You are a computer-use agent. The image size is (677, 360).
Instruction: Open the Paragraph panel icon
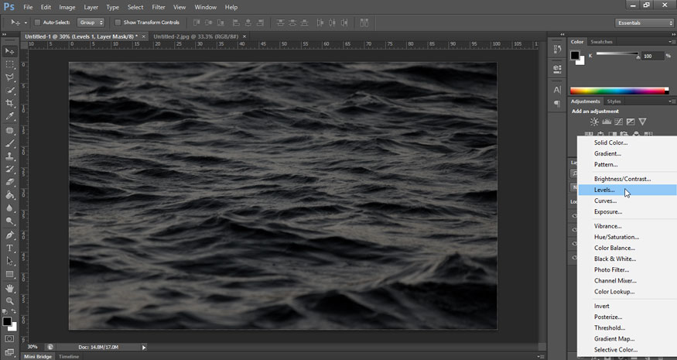coord(557,104)
